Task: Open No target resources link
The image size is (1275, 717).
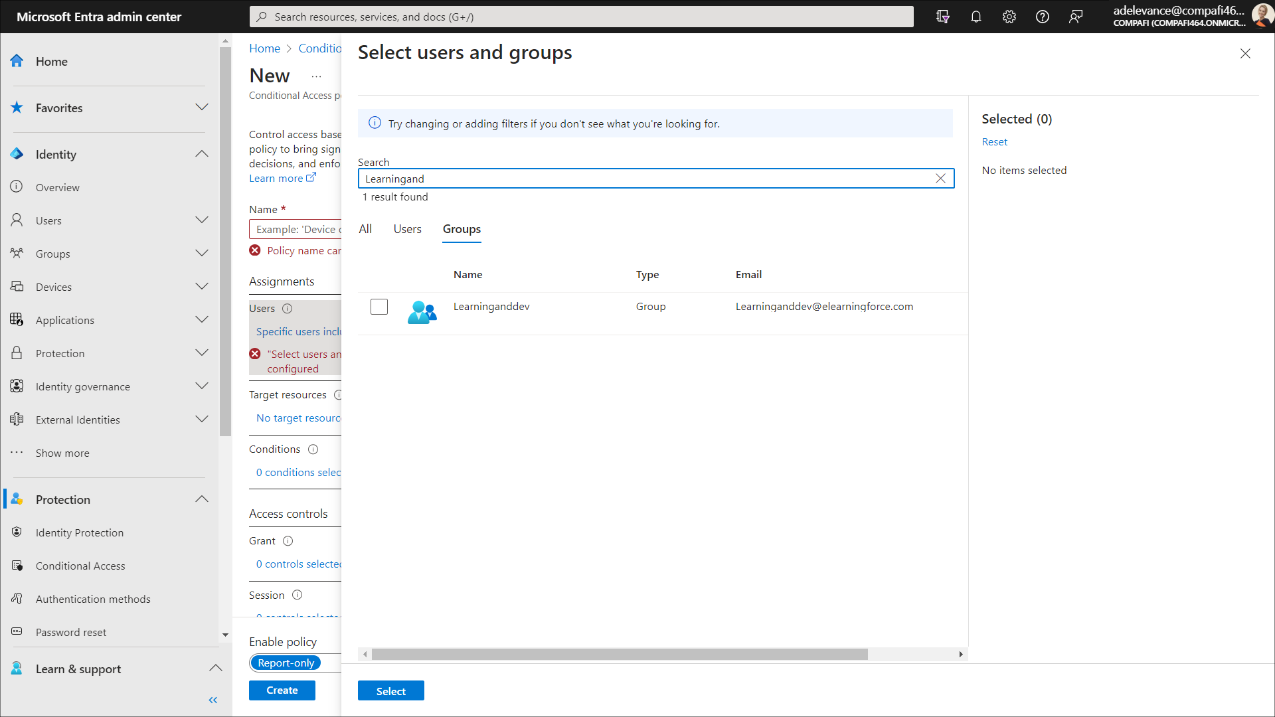Action: click(298, 418)
